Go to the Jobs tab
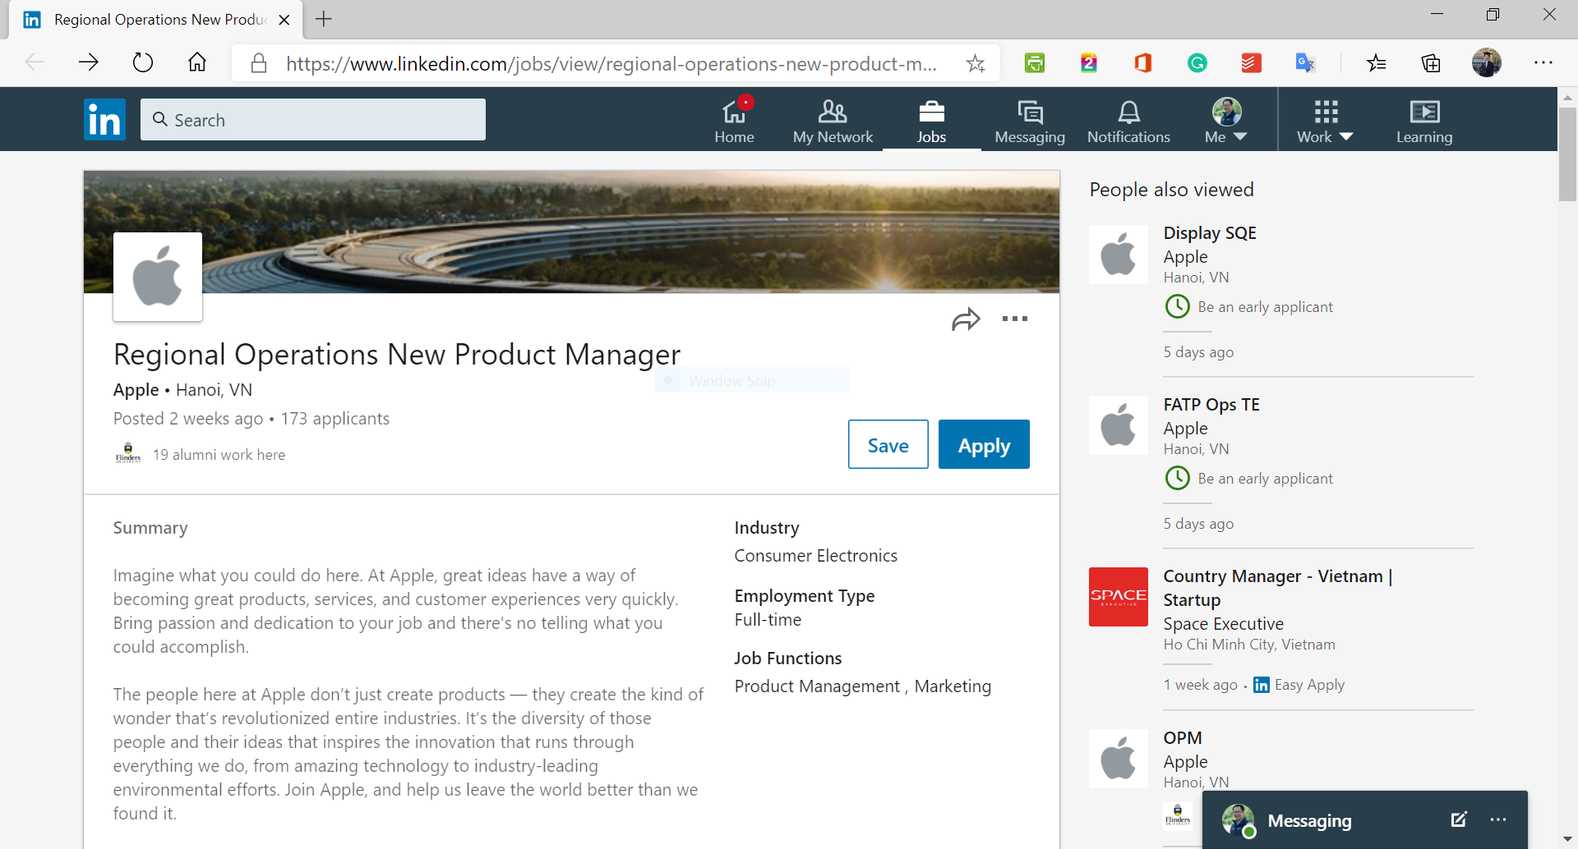Image resolution: width=1578 pixels, height=849 pixels. click(931, 120)
